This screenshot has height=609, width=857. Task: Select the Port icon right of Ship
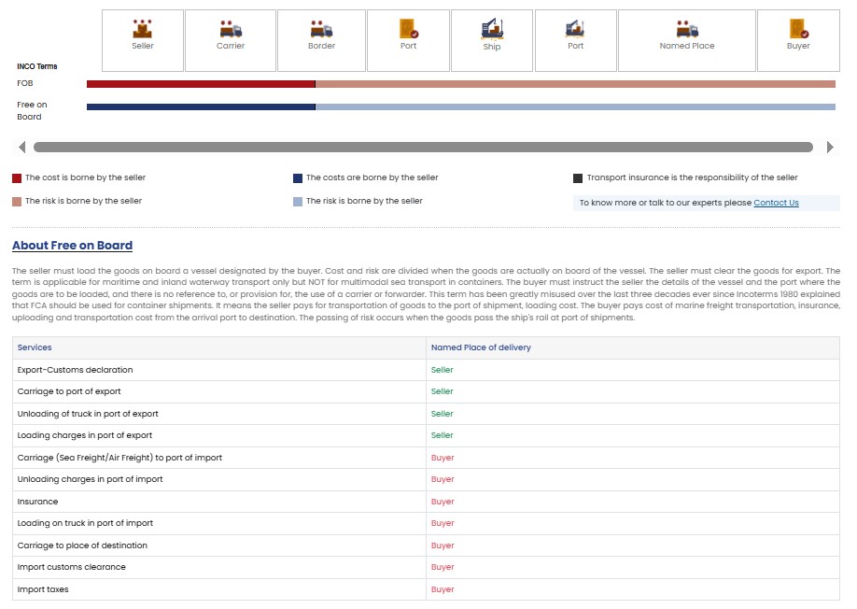tap(575, 30)
